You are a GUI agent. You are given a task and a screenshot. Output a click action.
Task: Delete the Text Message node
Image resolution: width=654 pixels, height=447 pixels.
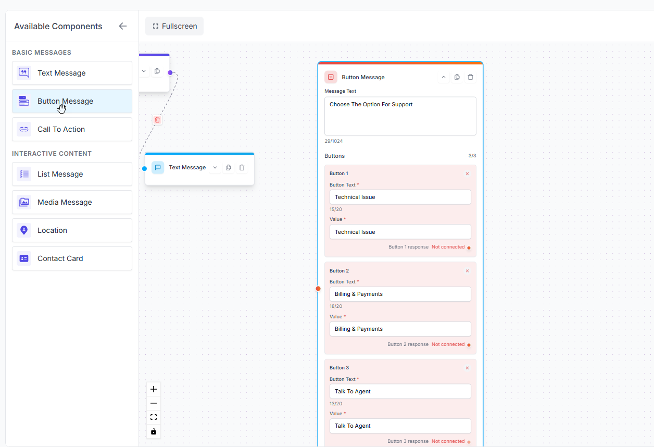coord(242,167)
